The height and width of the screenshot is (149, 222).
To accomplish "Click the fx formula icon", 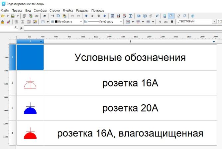I will point(21,28).
